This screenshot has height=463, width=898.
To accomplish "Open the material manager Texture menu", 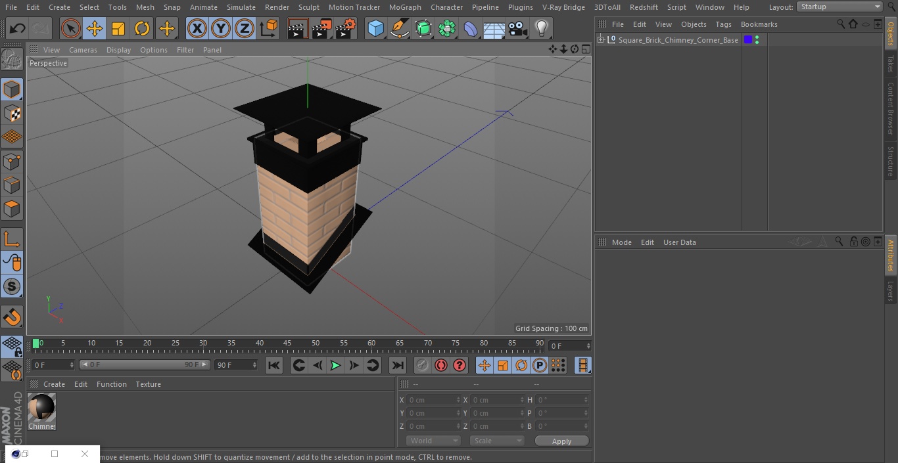I will coord(148,384).
